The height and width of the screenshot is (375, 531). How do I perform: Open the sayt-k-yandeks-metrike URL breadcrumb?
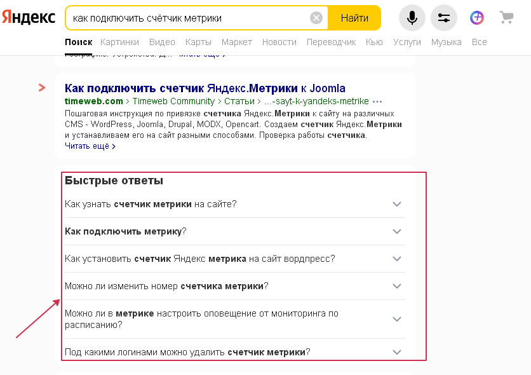tap(316, 101)
